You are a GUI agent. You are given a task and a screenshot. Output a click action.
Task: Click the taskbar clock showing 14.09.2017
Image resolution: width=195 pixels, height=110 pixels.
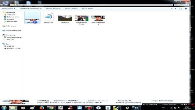pyautogui.click(x=187, y=108)
